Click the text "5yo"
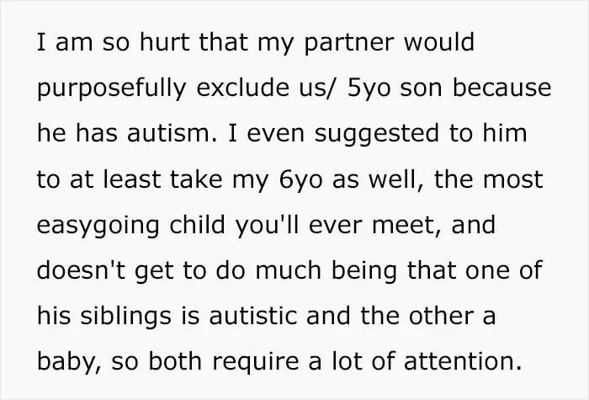Screen dimensions: 589x400 369,88
